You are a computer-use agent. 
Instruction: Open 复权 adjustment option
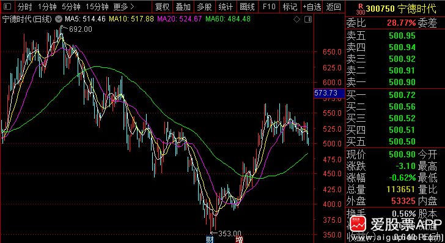pyautogui.click(x=162, y=7)
